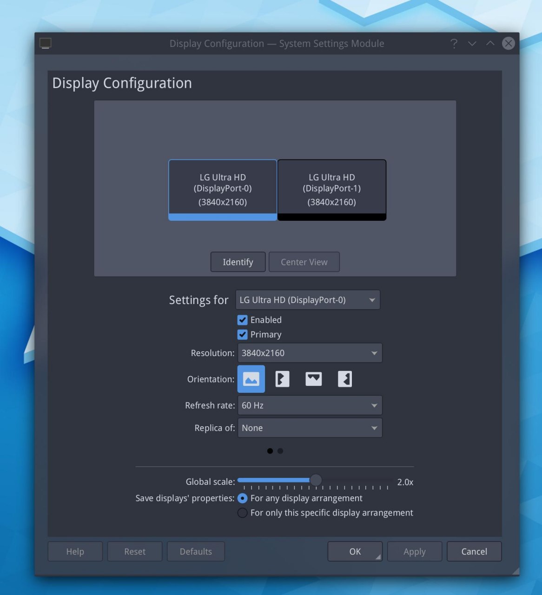
Task: Close the Display Configuration window
Action: point(508,43)
